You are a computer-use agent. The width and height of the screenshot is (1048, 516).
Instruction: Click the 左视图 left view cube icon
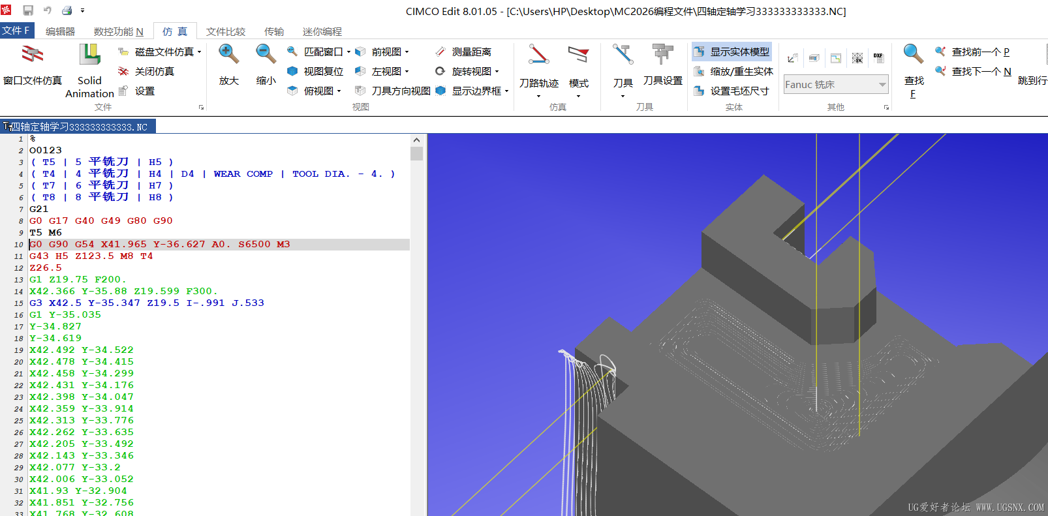tap(360, 71)
